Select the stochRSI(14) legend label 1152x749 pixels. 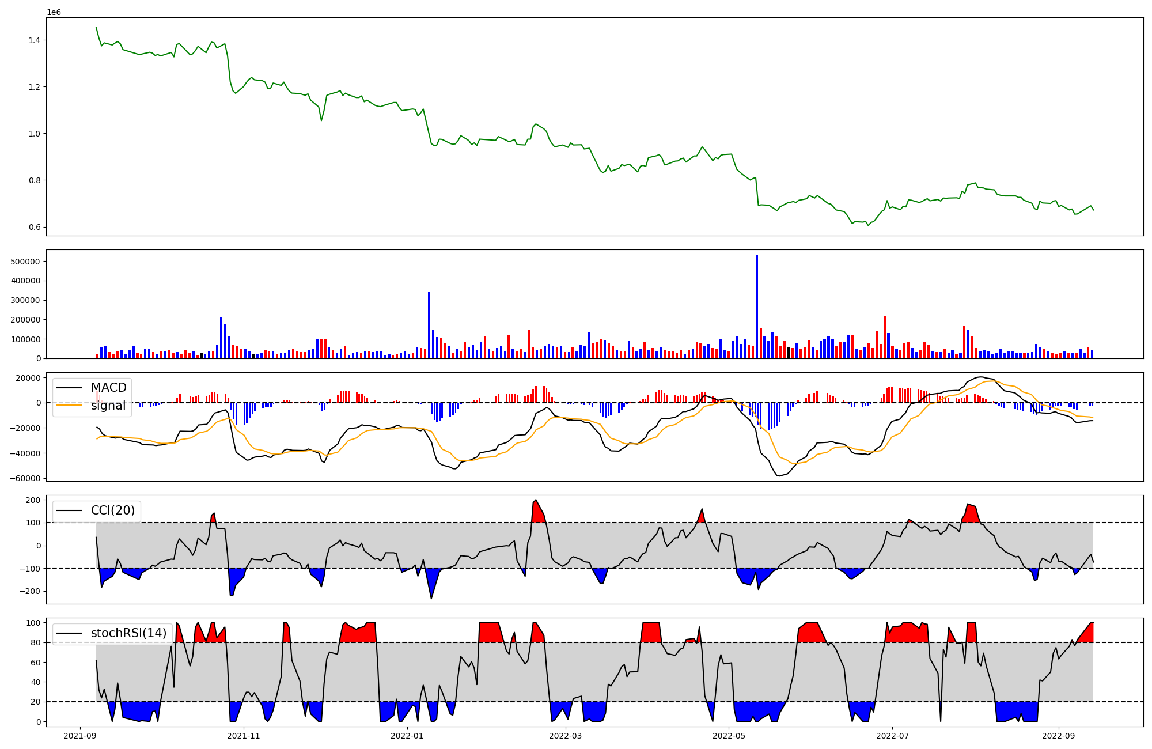click(x=128, y=633)
